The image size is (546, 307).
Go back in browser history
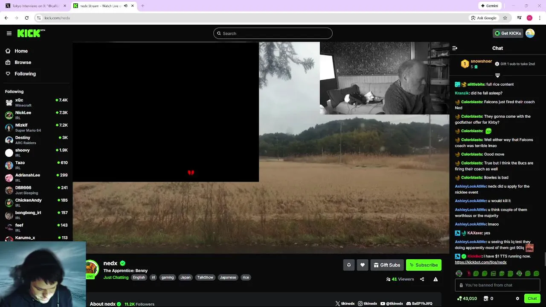click(6, 18)
